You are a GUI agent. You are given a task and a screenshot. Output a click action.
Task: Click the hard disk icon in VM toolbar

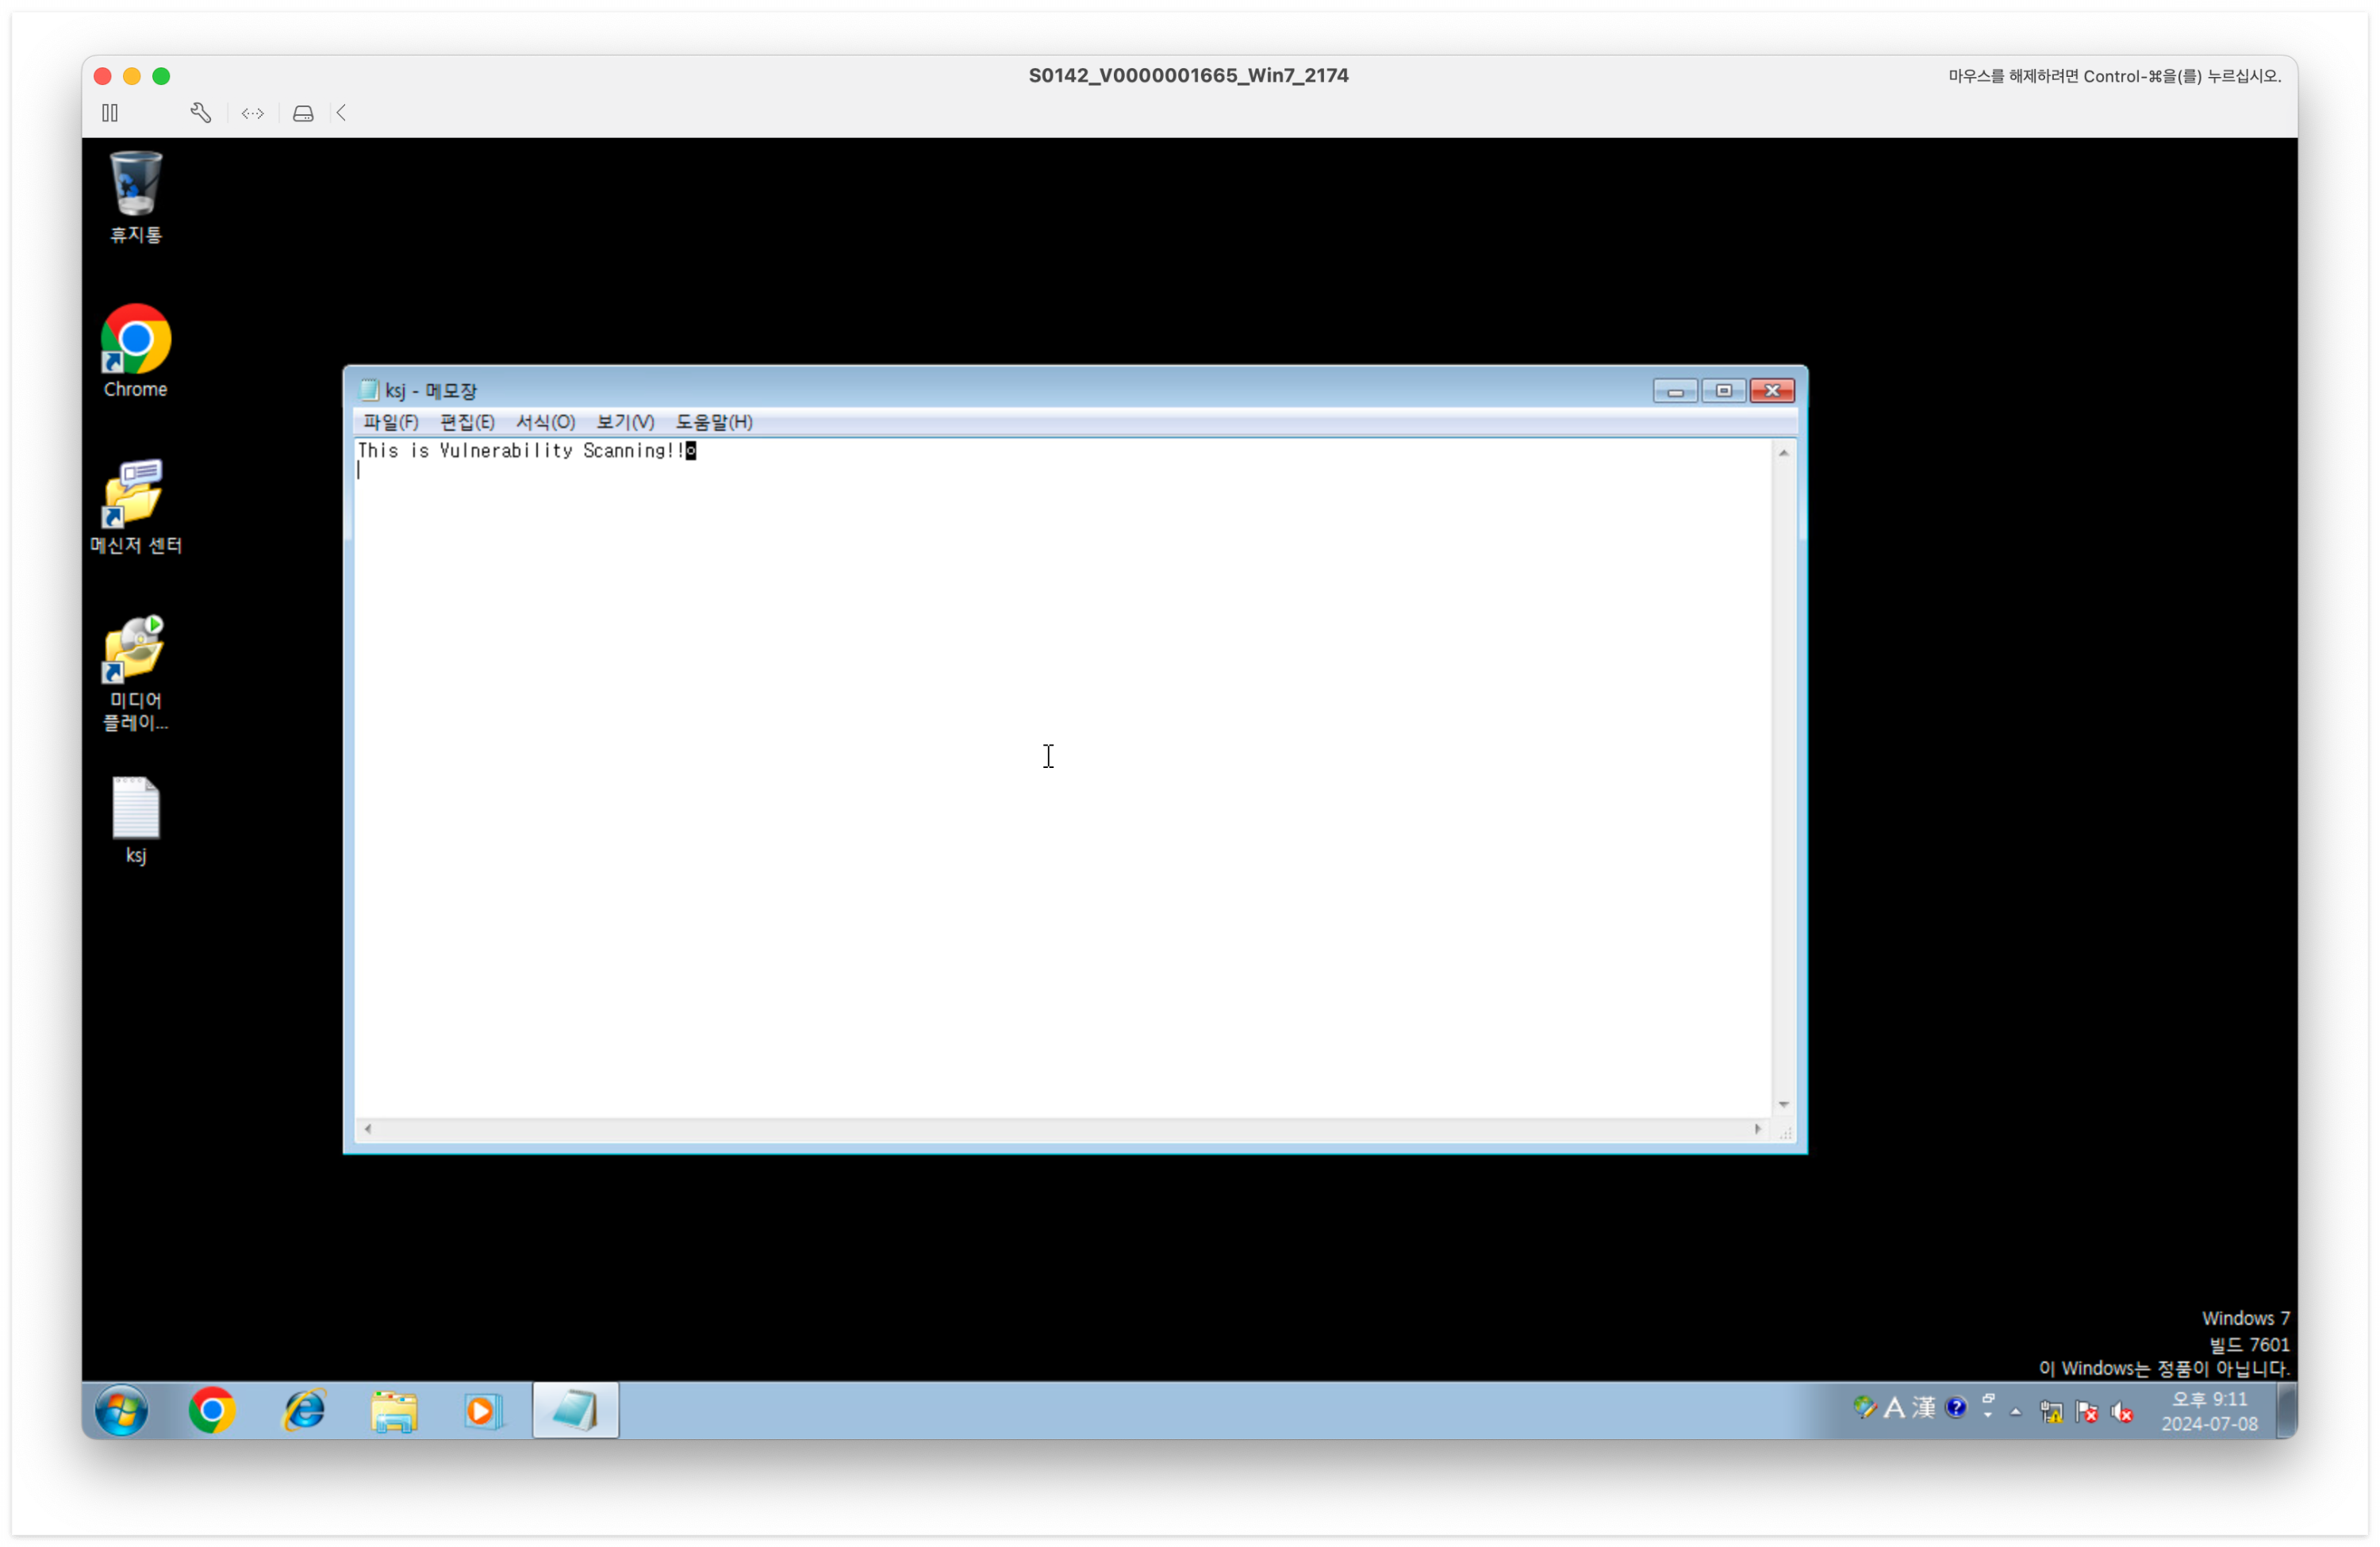click(x=303, y=113)
